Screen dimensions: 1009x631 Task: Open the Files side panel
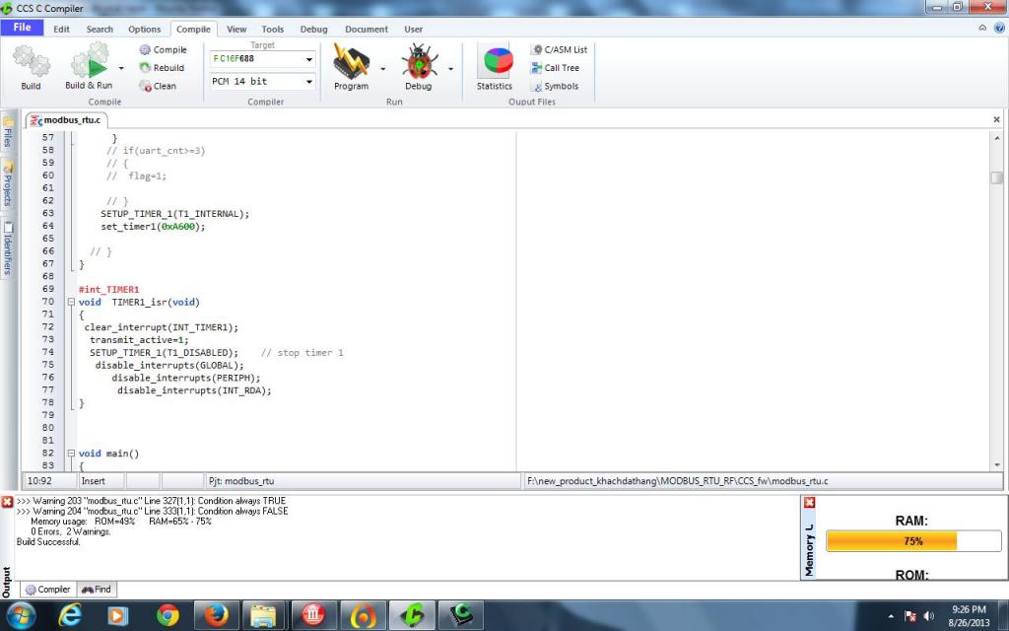coord(8,131)
